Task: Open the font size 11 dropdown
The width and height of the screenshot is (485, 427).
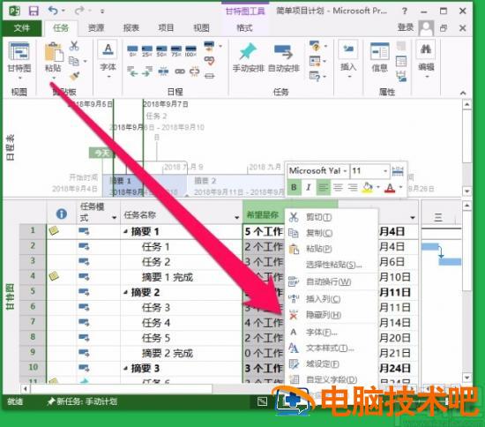Action: point(385,171)
